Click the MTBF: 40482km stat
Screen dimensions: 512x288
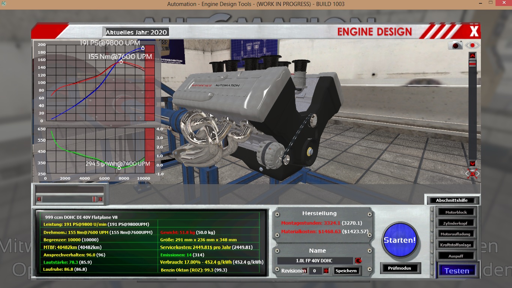tap(72, 247)
